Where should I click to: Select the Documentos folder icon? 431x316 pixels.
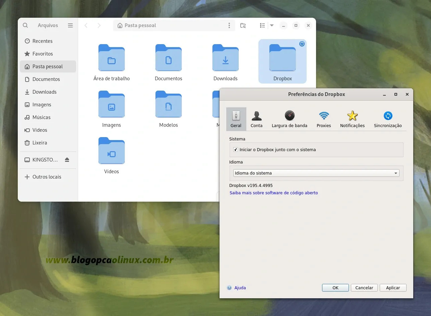pos(169,58)
